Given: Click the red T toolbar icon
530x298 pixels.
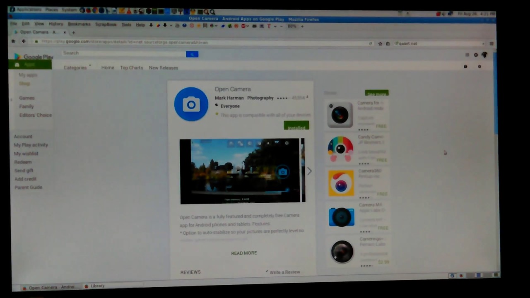Looking at the screenshot, I should coord(269,26).
